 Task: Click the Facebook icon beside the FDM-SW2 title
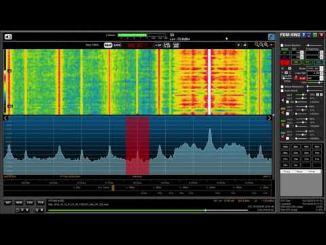pos(304,35)
